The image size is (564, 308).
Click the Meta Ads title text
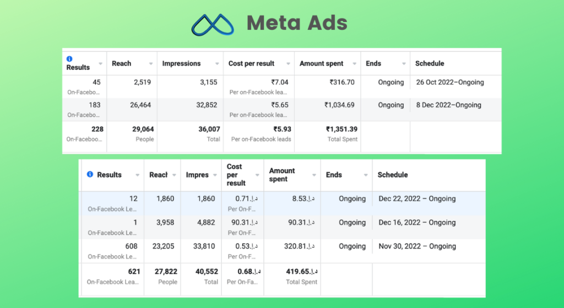coord(297,23)
